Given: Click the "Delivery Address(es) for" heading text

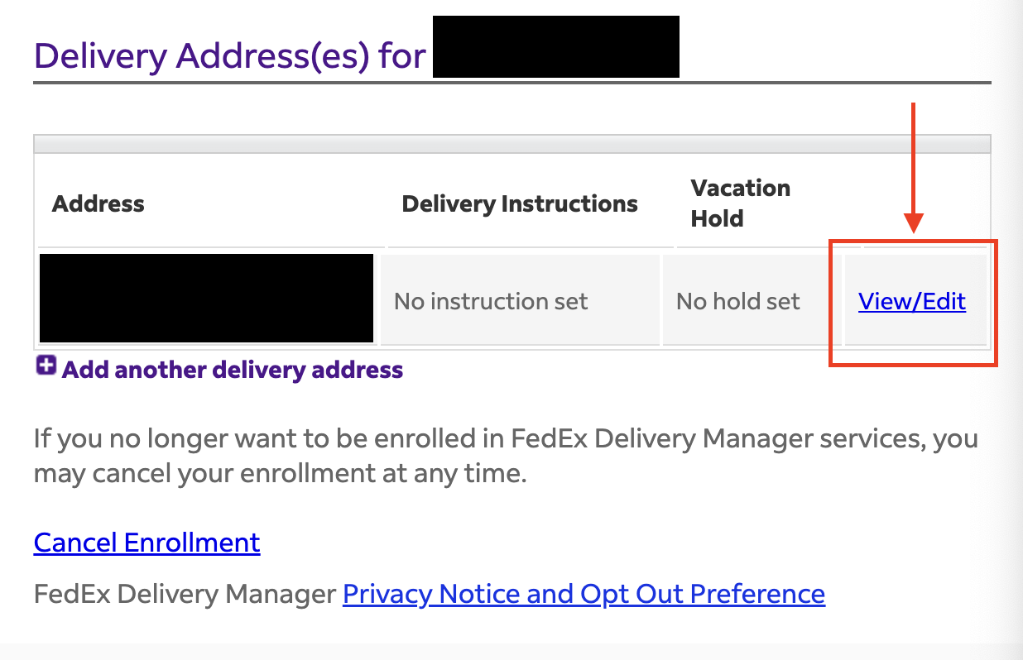Looking at the screenshot, I should [x=230, y=55].
